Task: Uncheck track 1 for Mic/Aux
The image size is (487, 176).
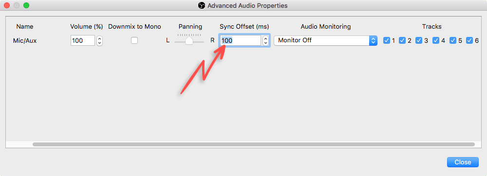Action: coord(387,40)
